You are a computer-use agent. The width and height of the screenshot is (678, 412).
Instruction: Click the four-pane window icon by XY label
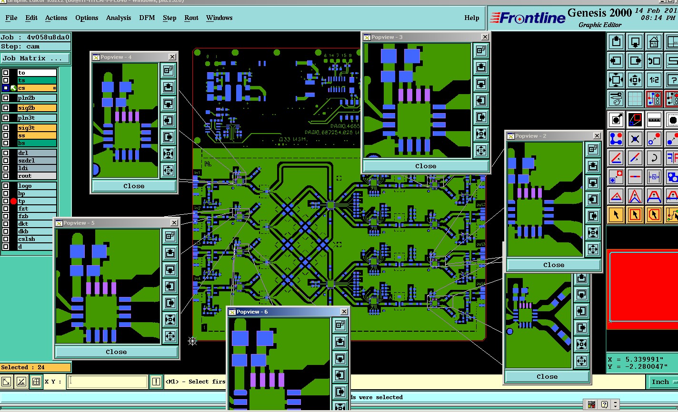click(36, 382)
